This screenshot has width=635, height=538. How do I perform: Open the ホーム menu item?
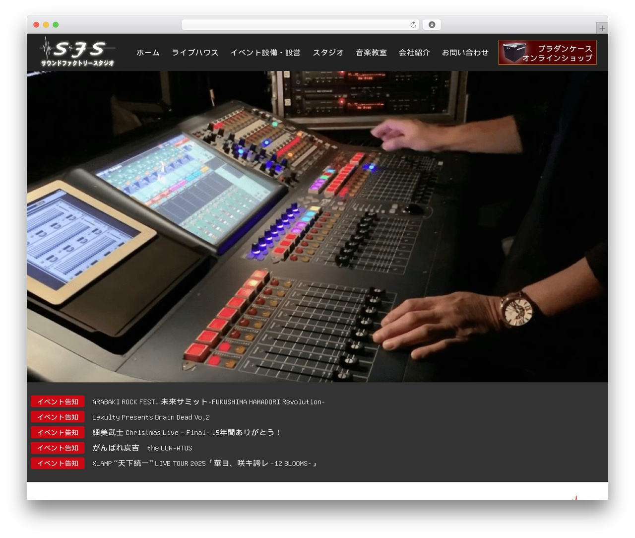pos(148,53)
